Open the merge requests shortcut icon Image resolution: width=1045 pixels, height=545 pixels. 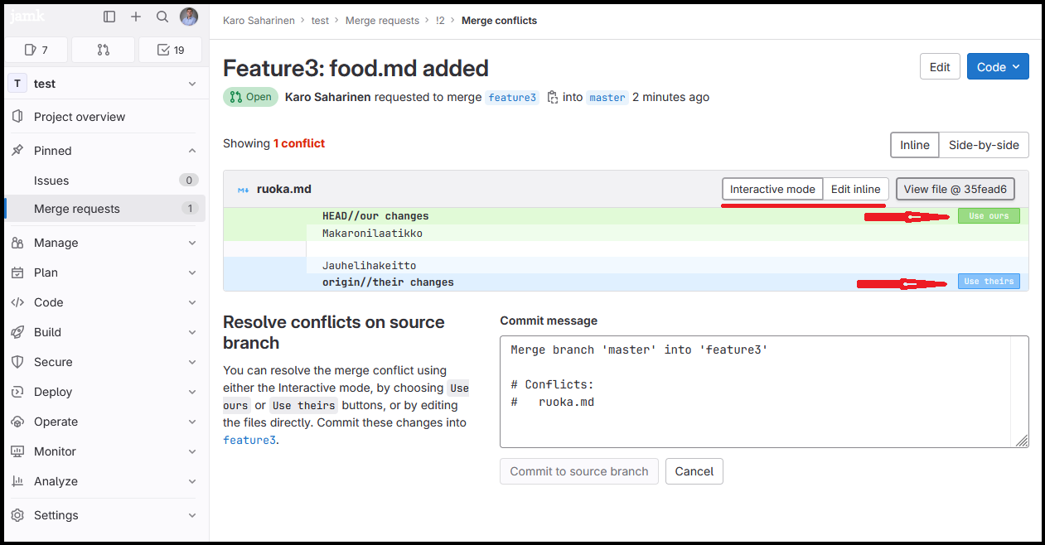pyautogui.click(x=104, y=50)
